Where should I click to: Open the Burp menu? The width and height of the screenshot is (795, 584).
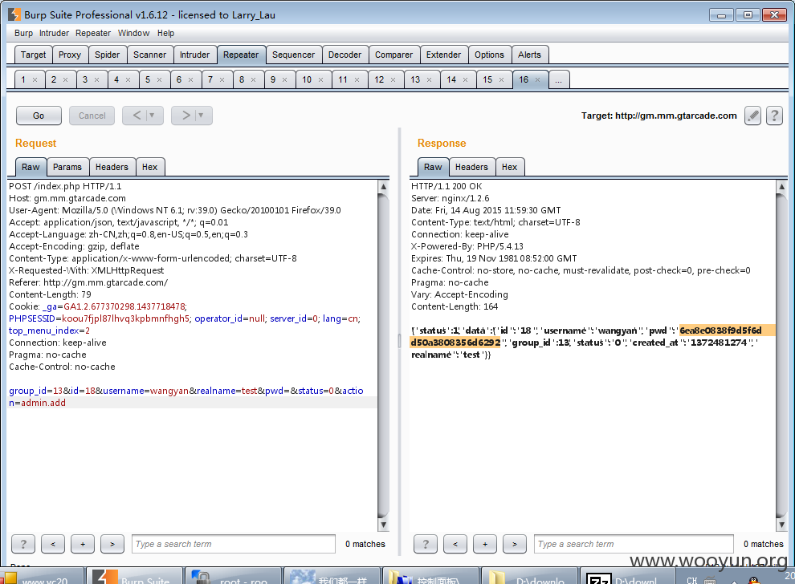pyautogui.click(x=24, y=33)
